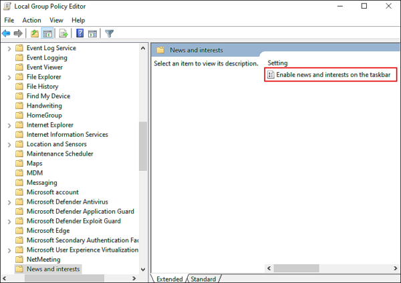Click the Forward arrow in toolbar
The width and height of the screenshot is (401, 283).
tap(19, 33)
